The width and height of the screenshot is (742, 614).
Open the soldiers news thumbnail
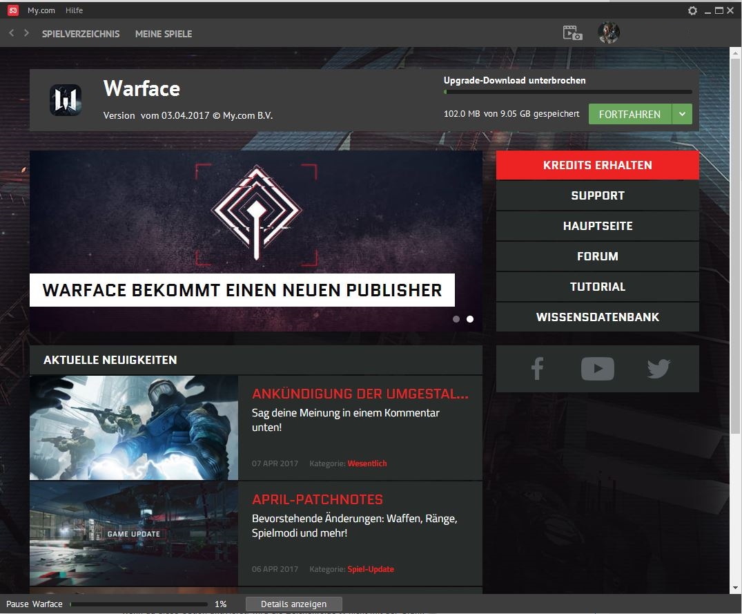point(134,428)
